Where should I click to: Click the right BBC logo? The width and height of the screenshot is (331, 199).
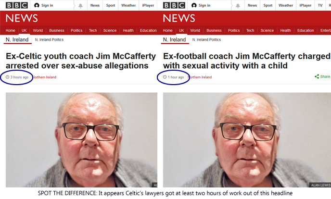(174, 5)
